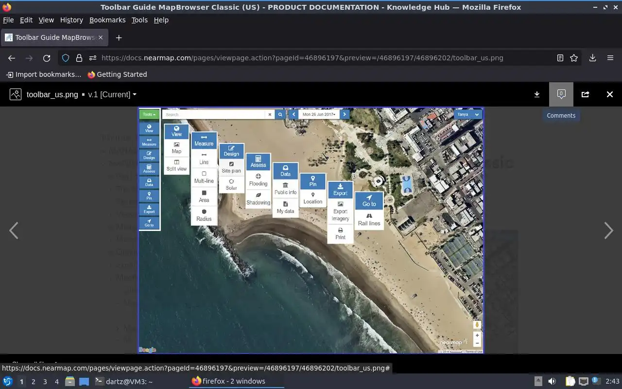The width and height of the screenshot is (622, 389).
Task: Open the system start menu bird icon
Action: (8, 381)
